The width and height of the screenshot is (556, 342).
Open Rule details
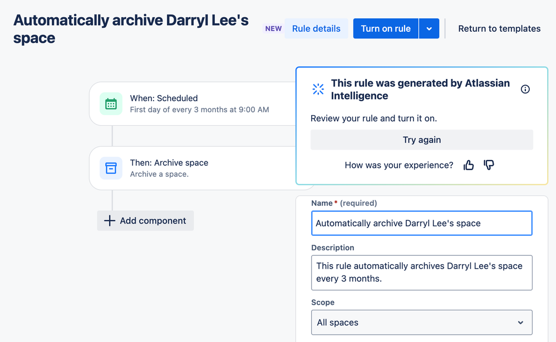pyautogui.click(x=316, y=28)
